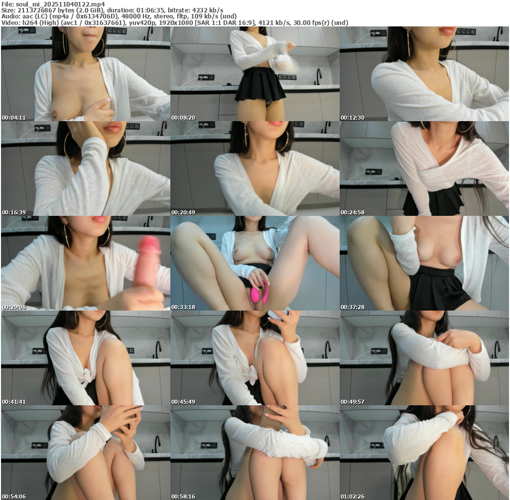Click the thumbnail marked 00:37:28
This screenshot has height=500, width=510.
pos(424,263)
